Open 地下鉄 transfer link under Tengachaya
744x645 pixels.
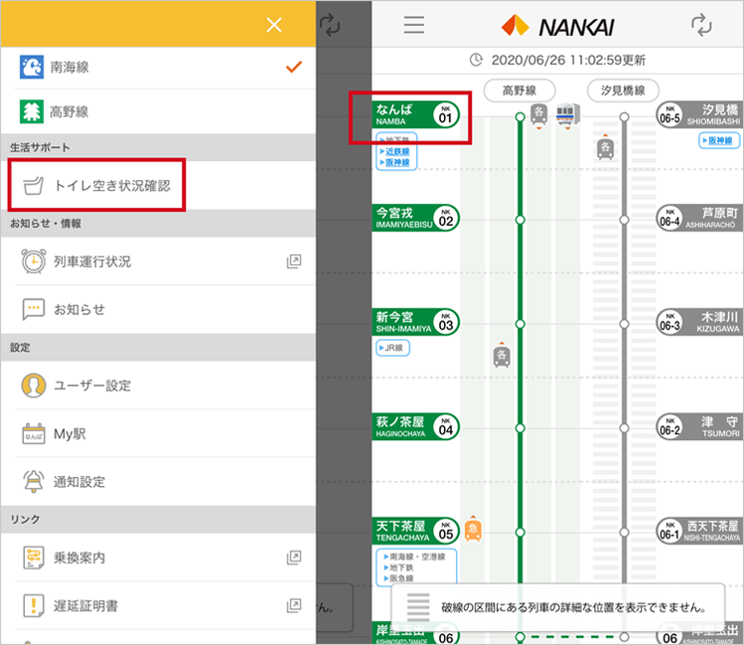tap(398, 567)
